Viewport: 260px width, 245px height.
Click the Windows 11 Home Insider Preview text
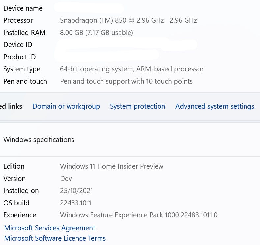coord(112,166)
